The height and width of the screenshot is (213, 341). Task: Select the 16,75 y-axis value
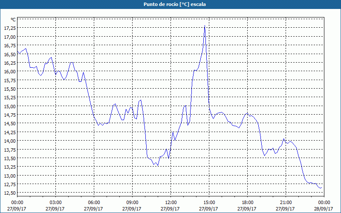(x=10, y=46)
